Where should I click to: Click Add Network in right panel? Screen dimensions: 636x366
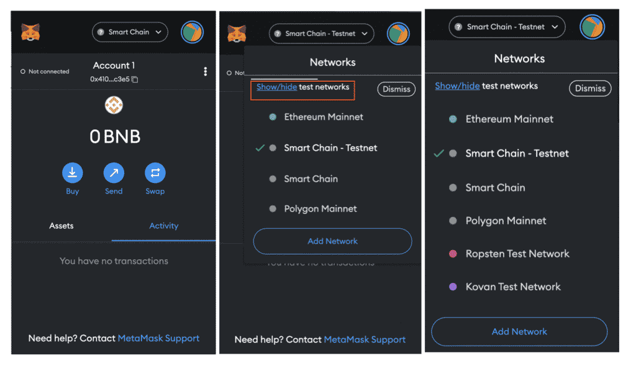[x=519, y=331]
